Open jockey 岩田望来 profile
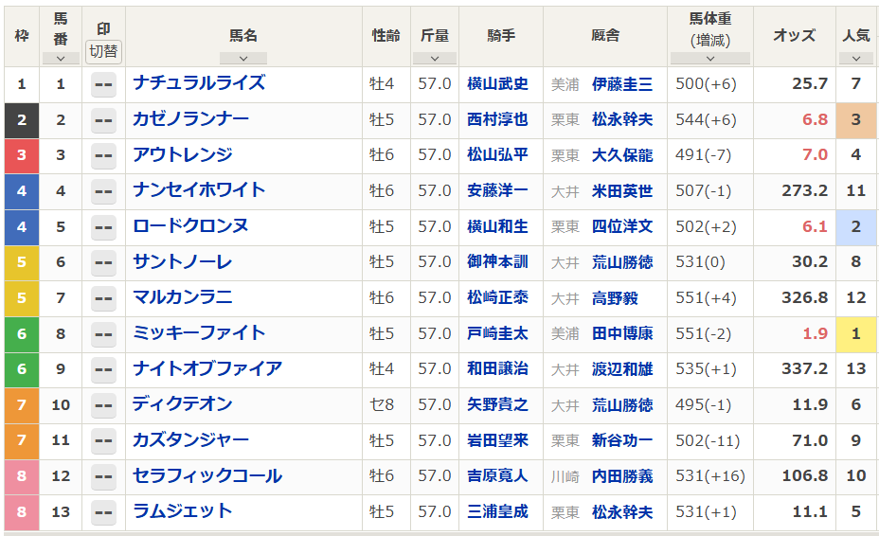 coord(498,440)
